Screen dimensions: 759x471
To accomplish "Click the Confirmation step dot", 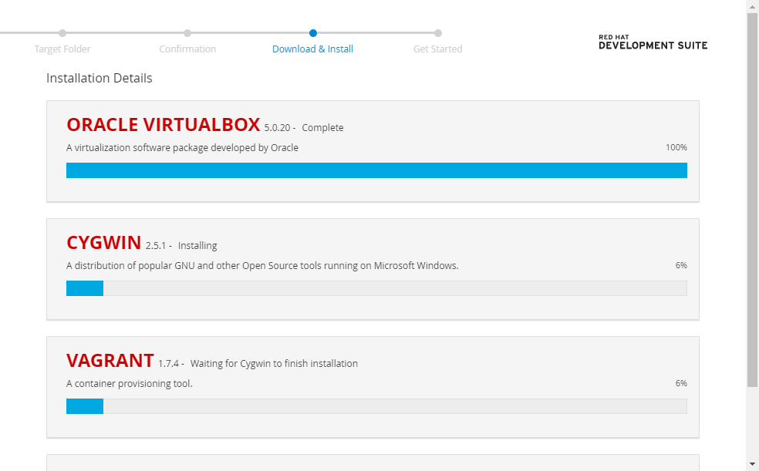I will click(187, 33).
